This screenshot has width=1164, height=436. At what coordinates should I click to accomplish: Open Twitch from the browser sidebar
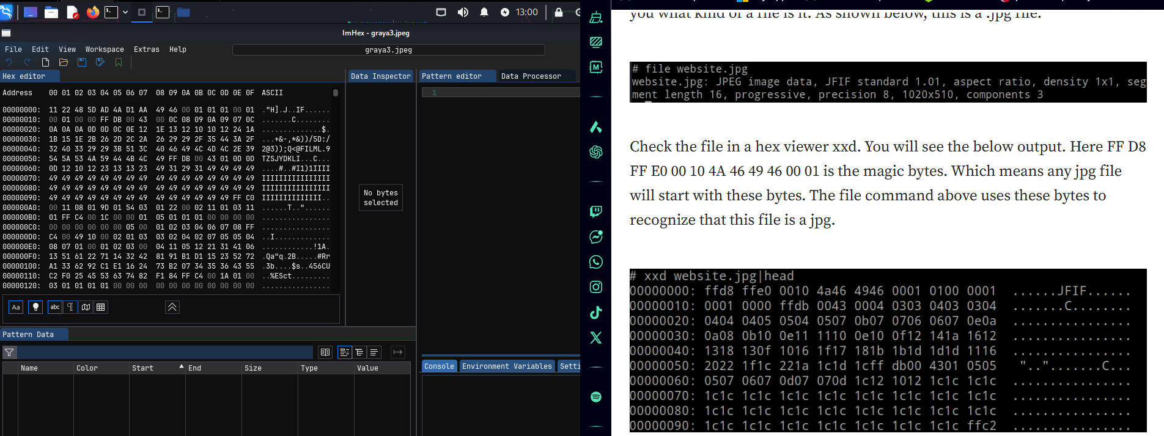click(x=596, y=211)
